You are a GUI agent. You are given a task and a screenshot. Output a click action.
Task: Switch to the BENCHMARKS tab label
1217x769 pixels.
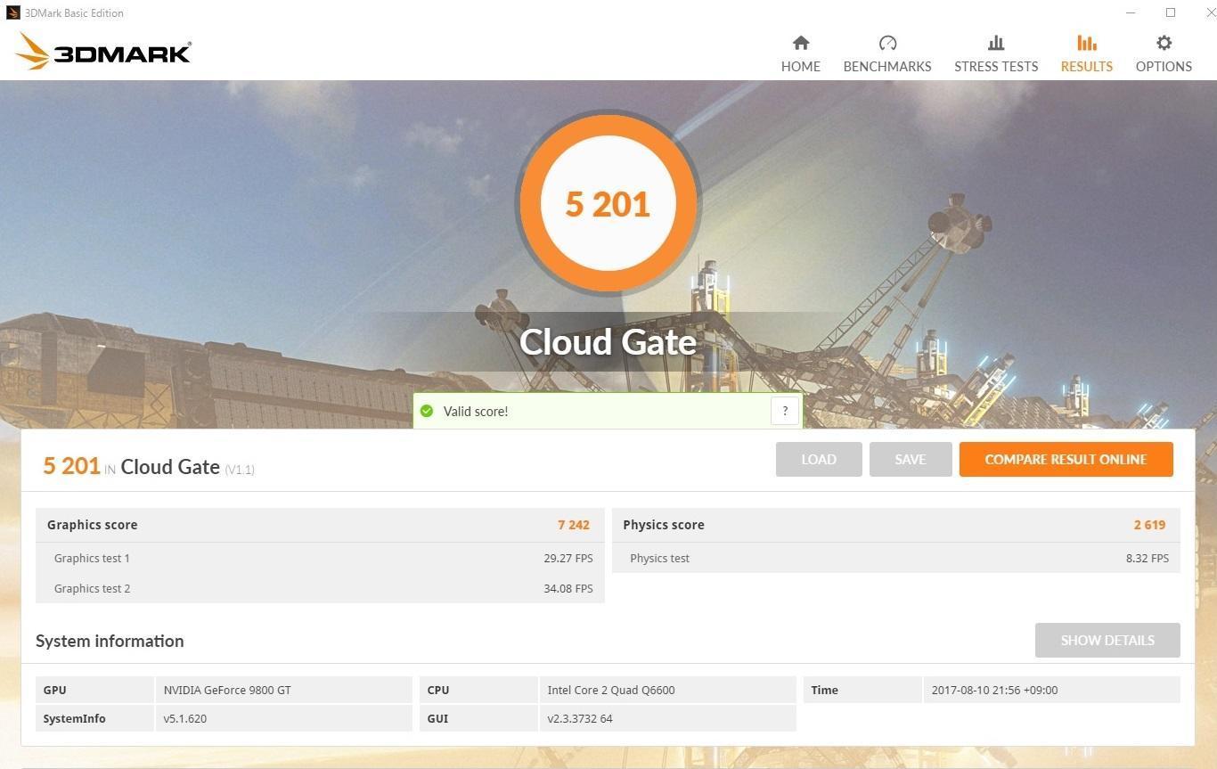[887, 67]
